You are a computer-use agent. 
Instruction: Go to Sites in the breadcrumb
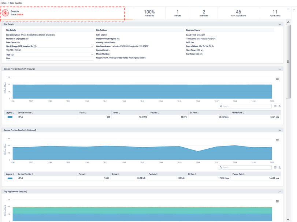click(4, 3)
